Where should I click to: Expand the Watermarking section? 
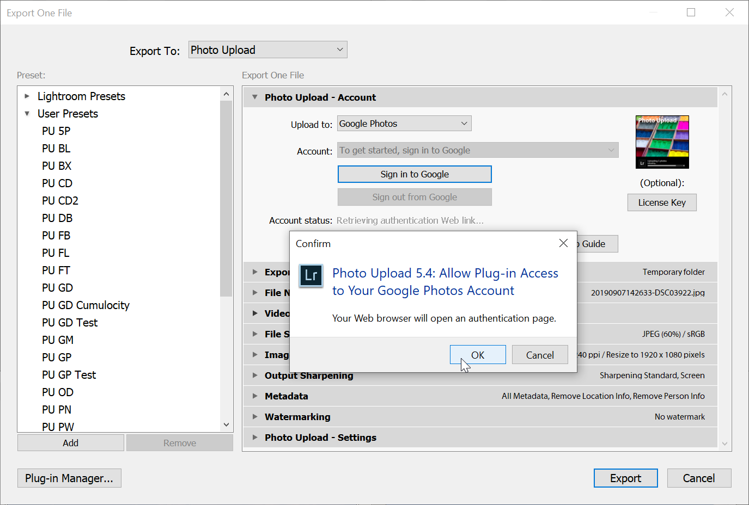tap(254, 417)
